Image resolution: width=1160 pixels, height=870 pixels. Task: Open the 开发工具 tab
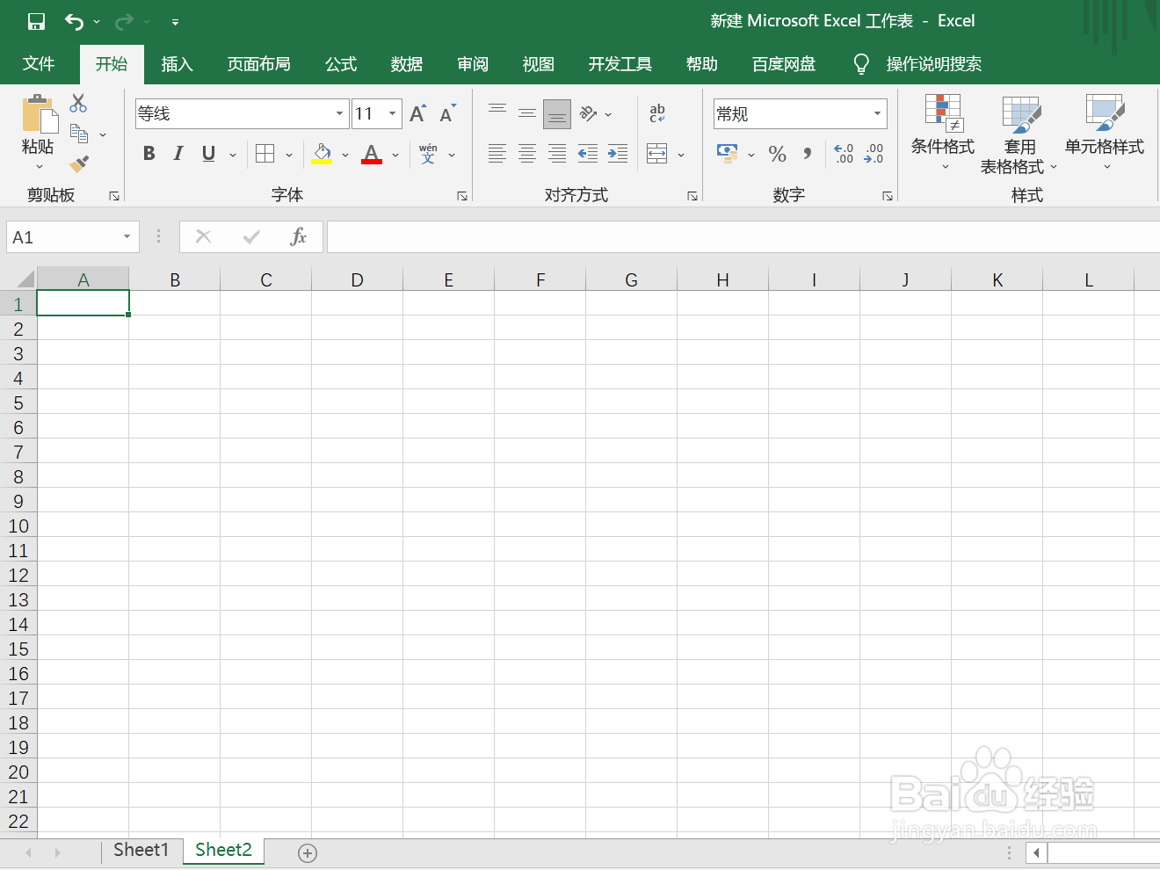tap(620, 64)
